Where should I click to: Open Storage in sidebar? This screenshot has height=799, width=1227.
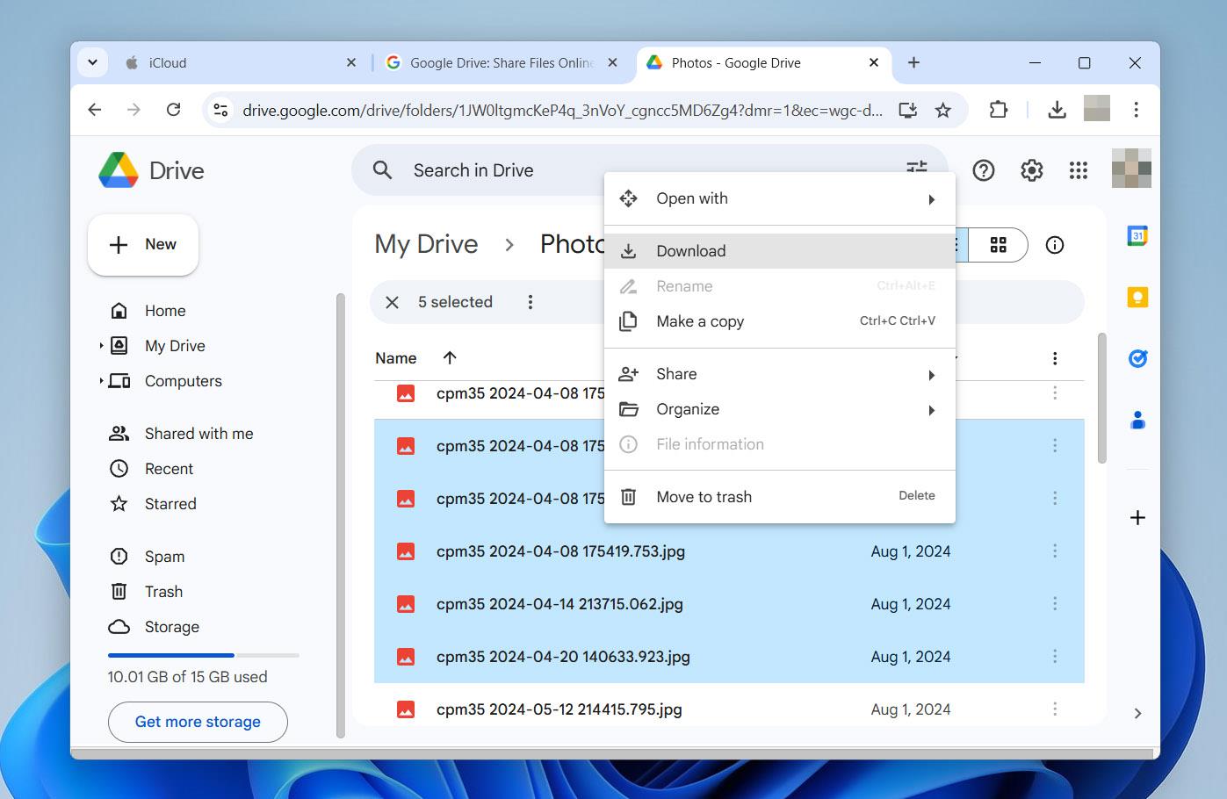click(171, 627)
